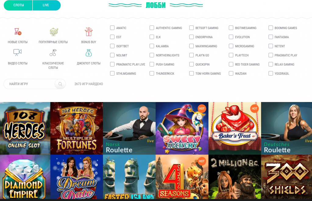Click HOT badge on Sweet Alchemy
Image resolution: width=312 pixels, height=201 pixels.
click(x=202, y=108)
